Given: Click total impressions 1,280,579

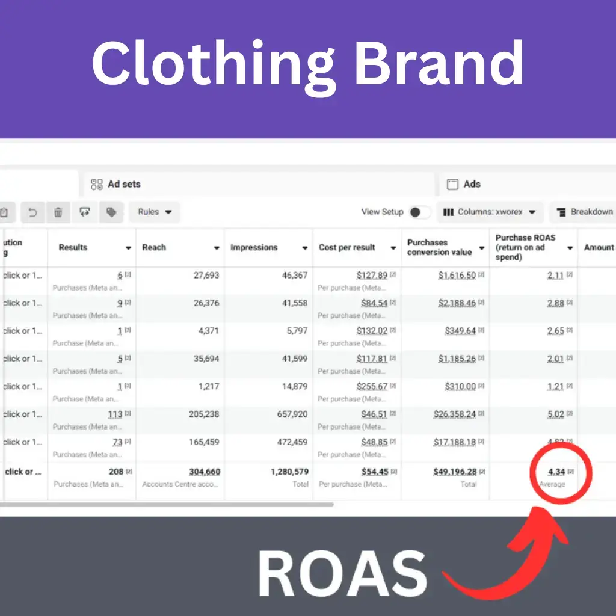Looking at the screenshot, I should click(289, 472).
